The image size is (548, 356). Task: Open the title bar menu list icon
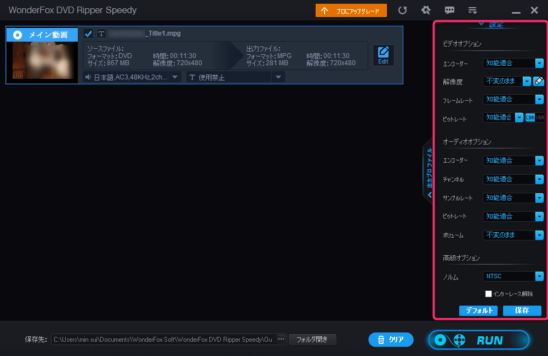click(x=472, y=10)
